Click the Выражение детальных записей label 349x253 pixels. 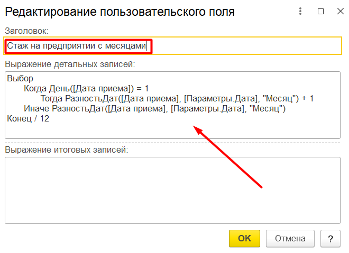click(70, 64)
